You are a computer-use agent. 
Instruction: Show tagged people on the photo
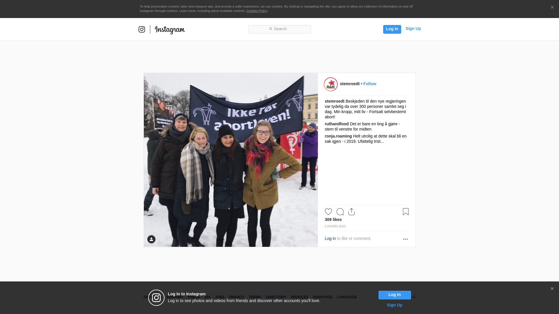point(151,239)
